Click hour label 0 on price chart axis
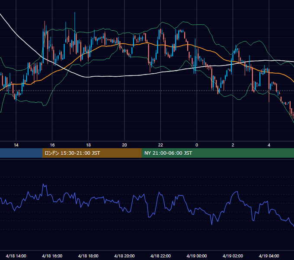 point(197,145)
